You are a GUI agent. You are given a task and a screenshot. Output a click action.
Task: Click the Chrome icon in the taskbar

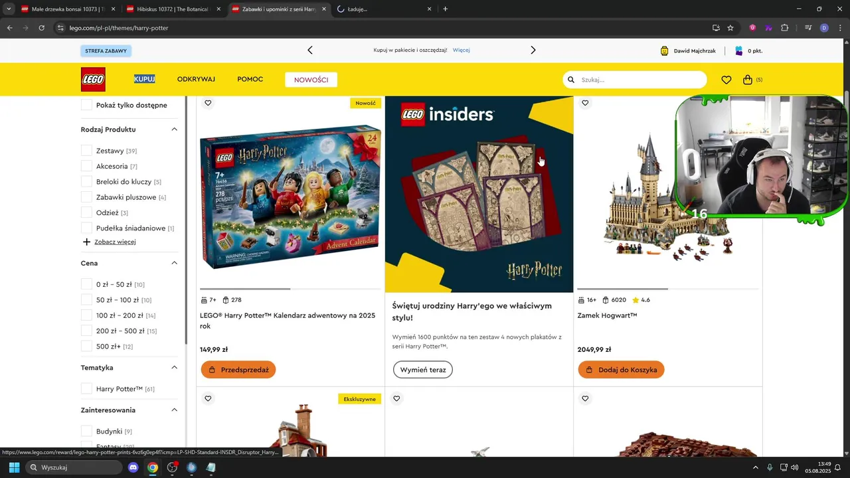point(153,467)
